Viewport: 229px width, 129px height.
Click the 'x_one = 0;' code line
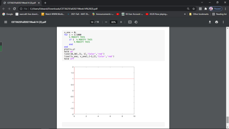tap(70, 32)
